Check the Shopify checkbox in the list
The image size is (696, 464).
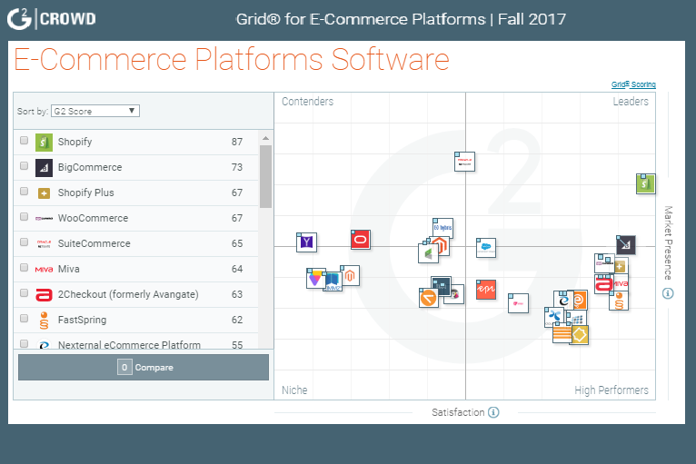click(x=24, y=141)
